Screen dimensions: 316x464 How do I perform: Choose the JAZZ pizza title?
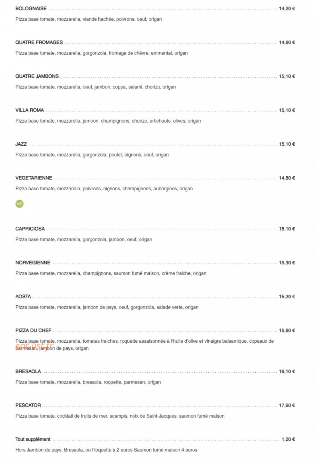point(21,144)
